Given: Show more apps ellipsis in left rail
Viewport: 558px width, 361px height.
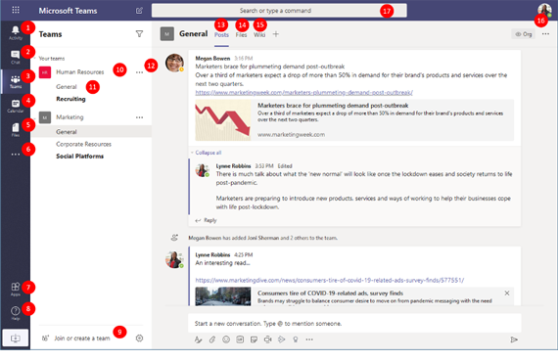Looking at the screenshot, I should 16,155.
